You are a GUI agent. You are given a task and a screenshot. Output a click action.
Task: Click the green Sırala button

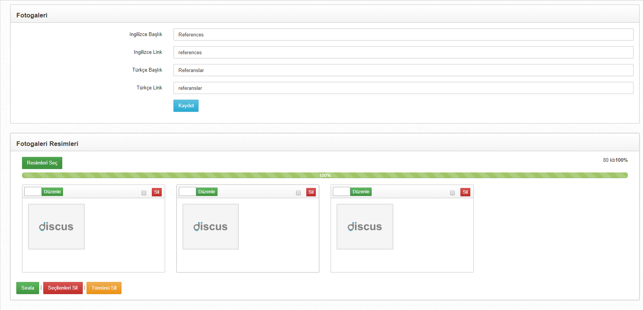tap(28, 288)
